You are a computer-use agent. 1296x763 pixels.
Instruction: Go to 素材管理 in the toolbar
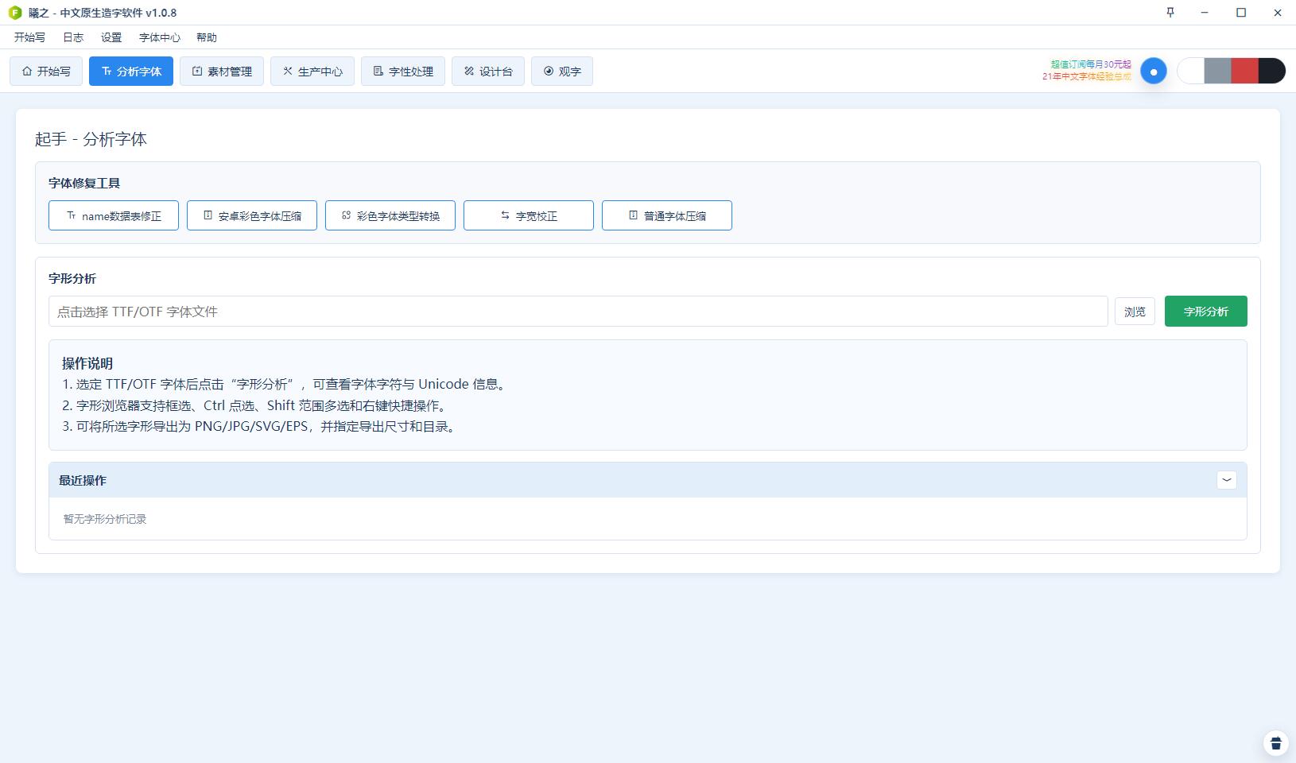[x=222, y=72]
